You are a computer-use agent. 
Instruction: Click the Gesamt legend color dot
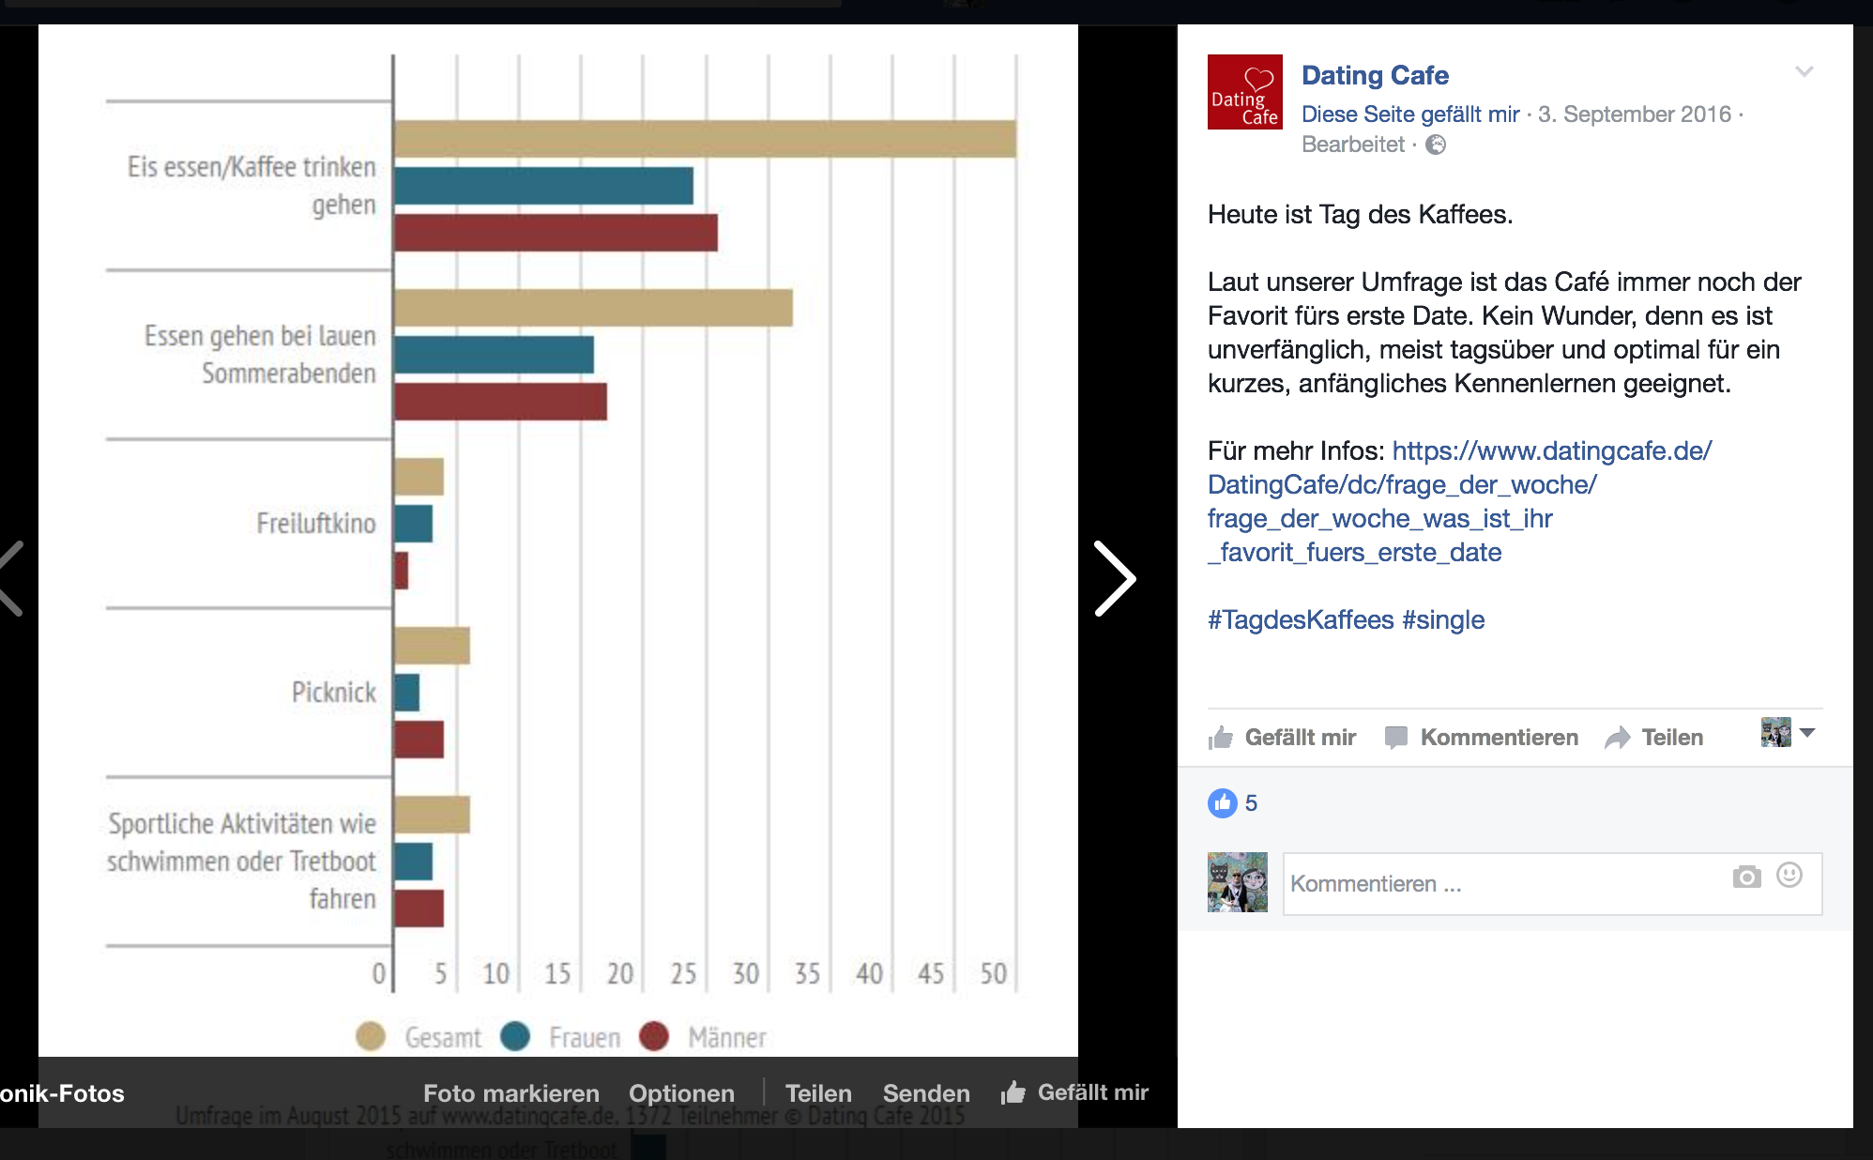[x=371, y=1036]
